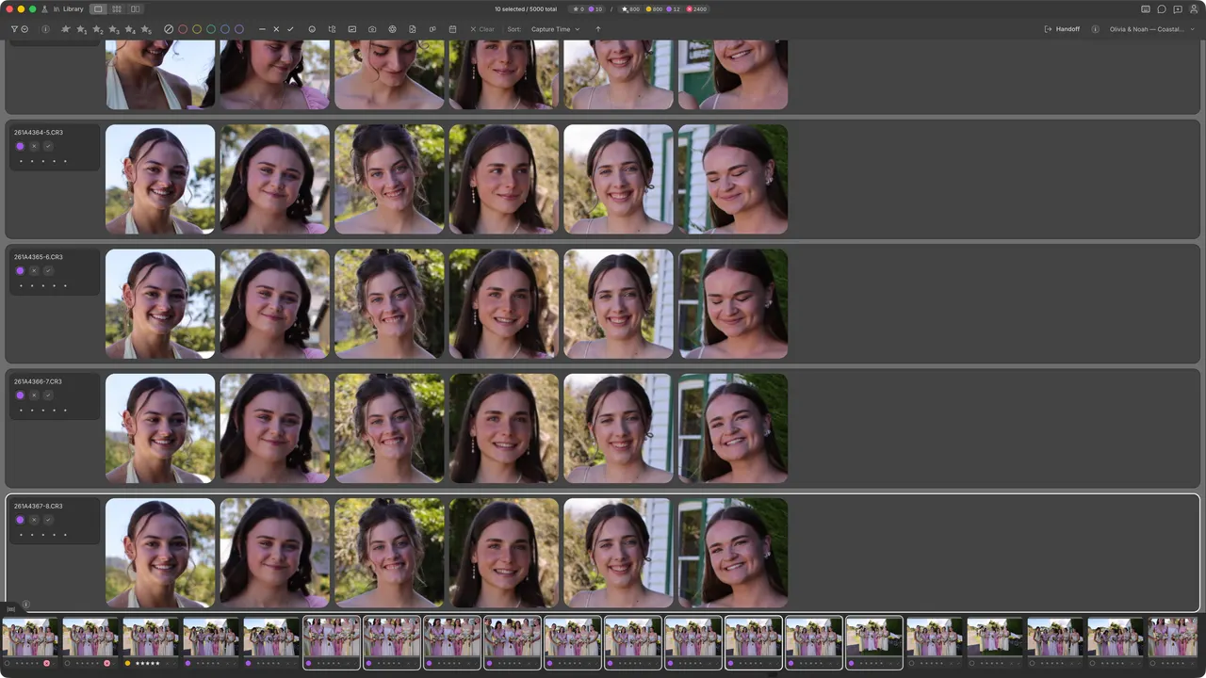Open the Capture Time sort dropdown

pos(555,29)
